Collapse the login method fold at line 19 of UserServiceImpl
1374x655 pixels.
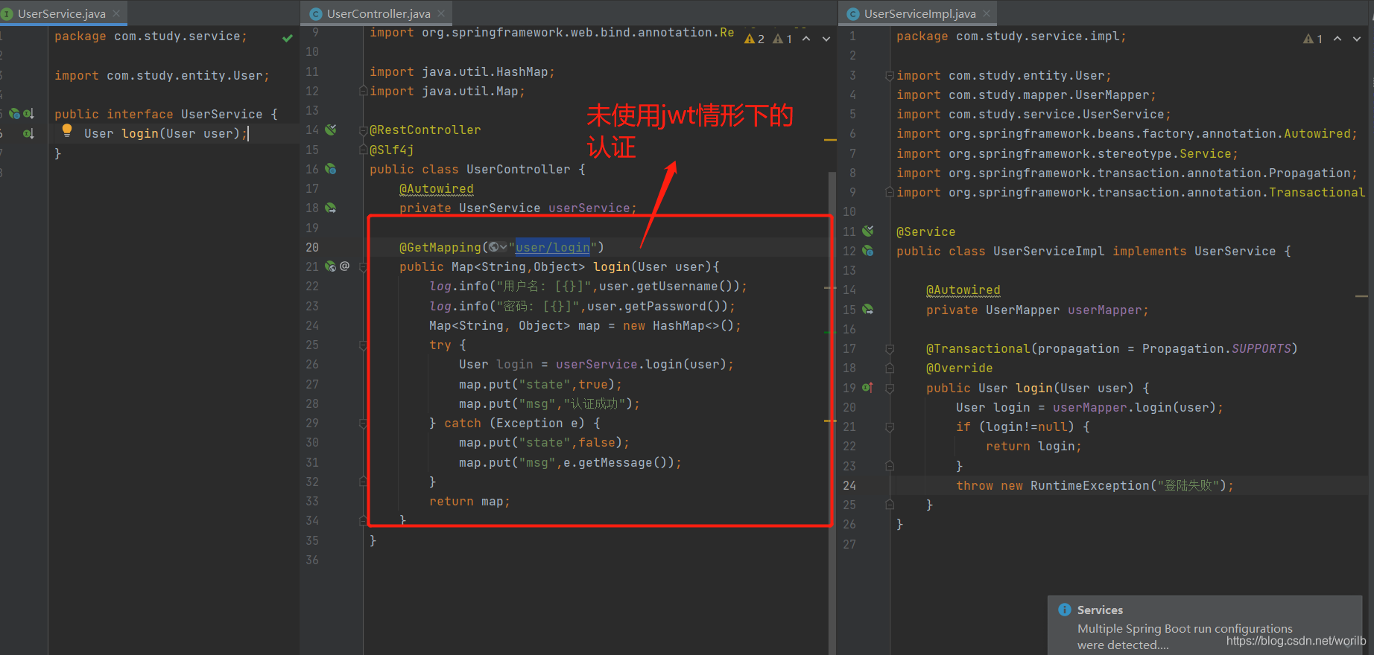[x=890, y=388]
